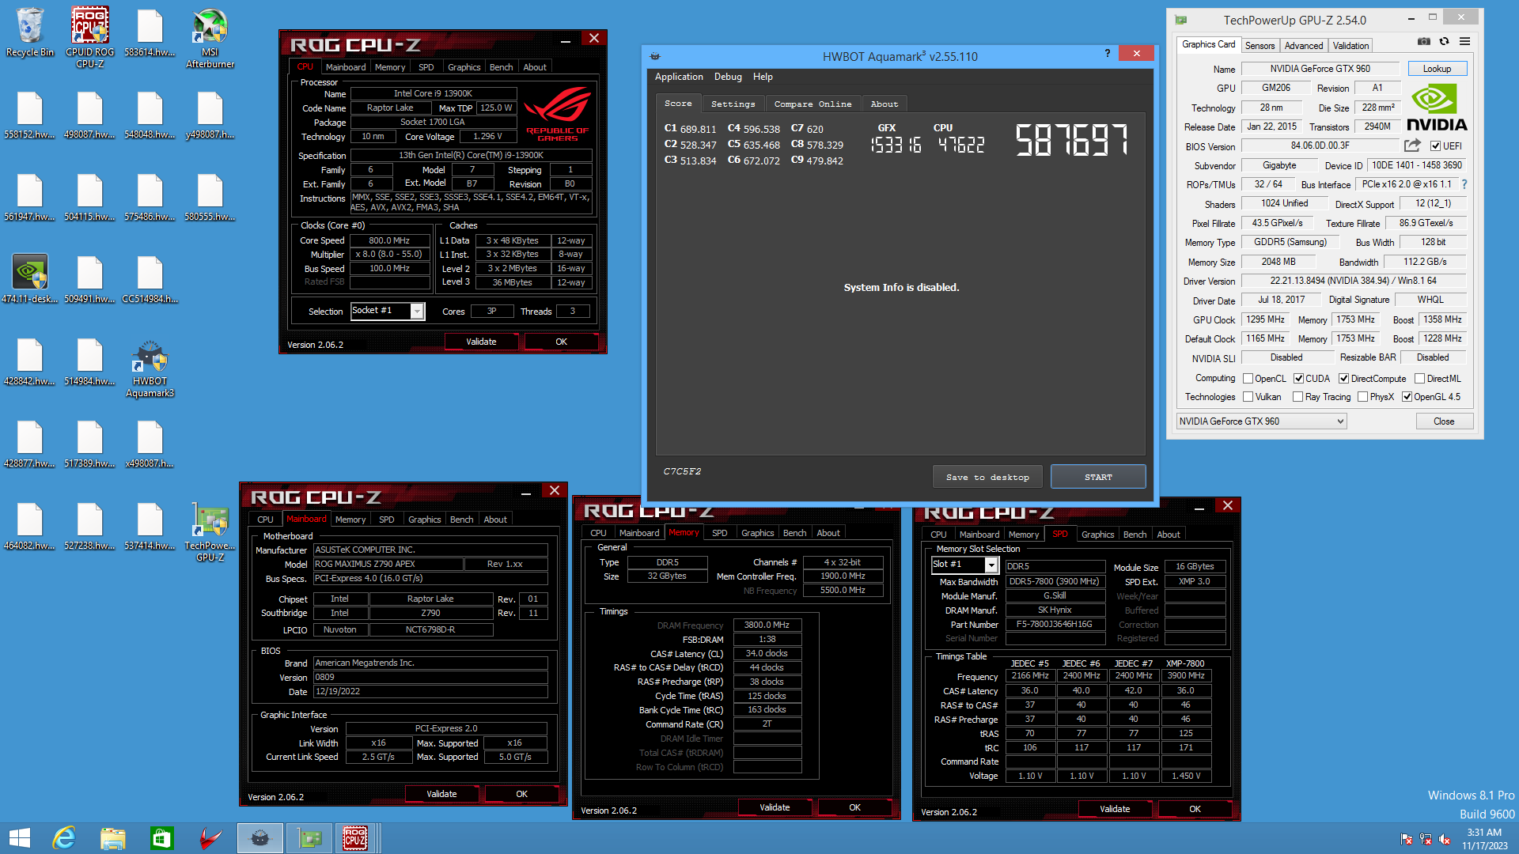The image size is (1519, 854).
Task: Click red MSI Afterburner taskbar icon
Action: pos(210,838)
